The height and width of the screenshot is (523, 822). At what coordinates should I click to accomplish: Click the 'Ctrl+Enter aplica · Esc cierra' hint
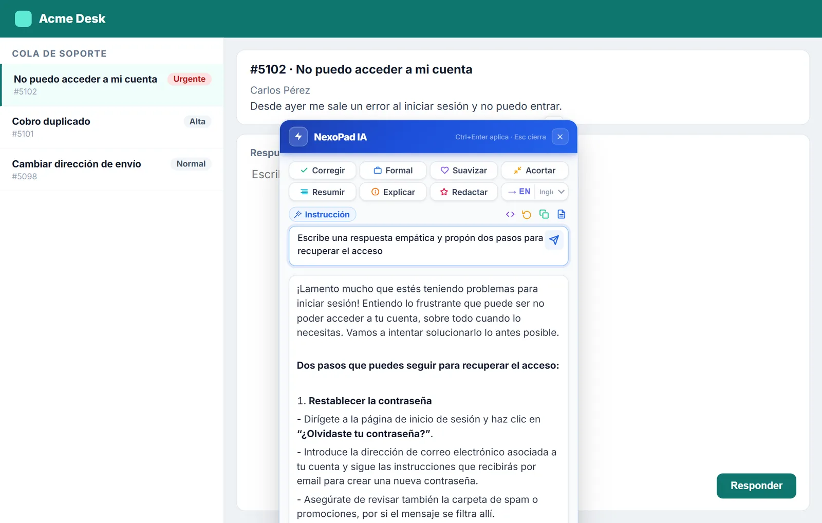pyautogui.click(x=500, y=137)
